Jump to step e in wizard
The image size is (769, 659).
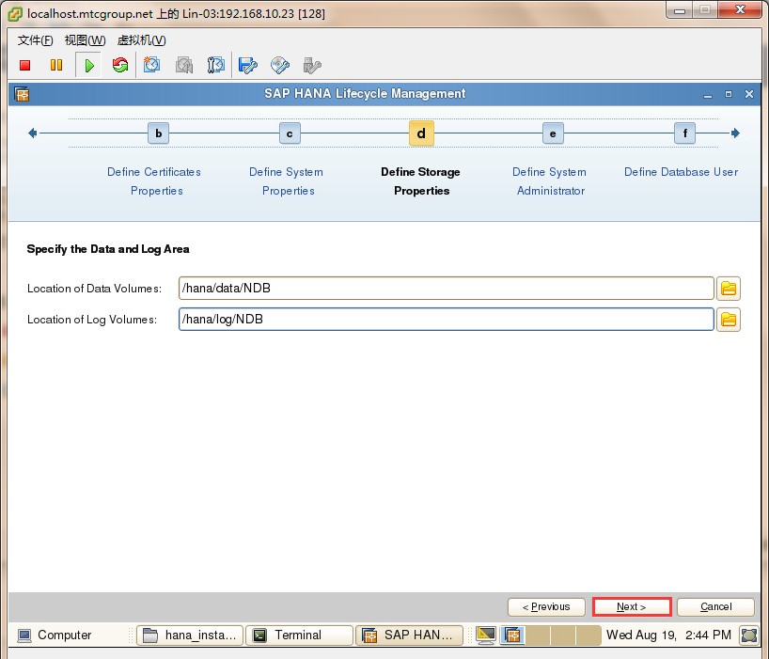tap(553, 133)
